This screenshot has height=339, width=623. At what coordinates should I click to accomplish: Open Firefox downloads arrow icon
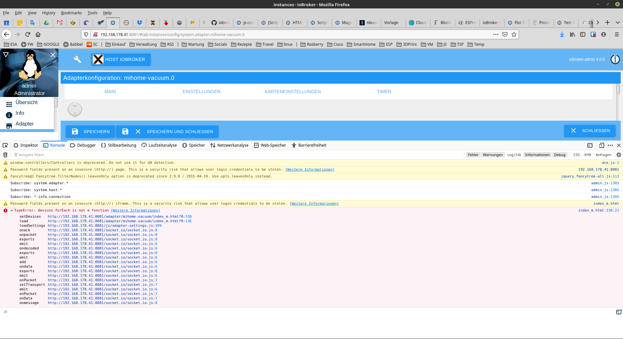(x=562, y=34)
